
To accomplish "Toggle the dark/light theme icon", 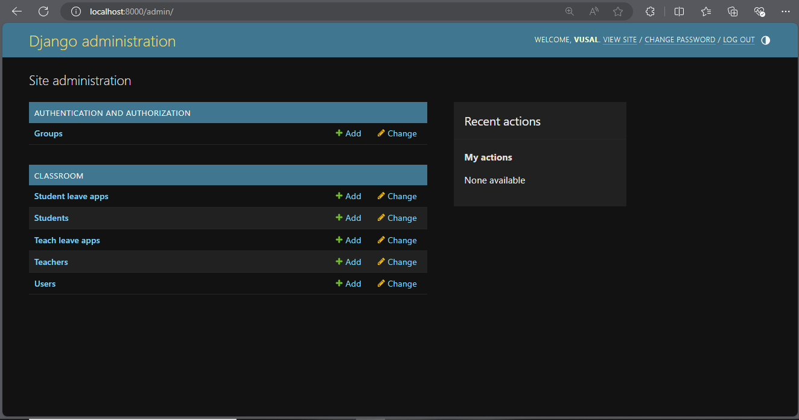I will [x=765, y=40].
